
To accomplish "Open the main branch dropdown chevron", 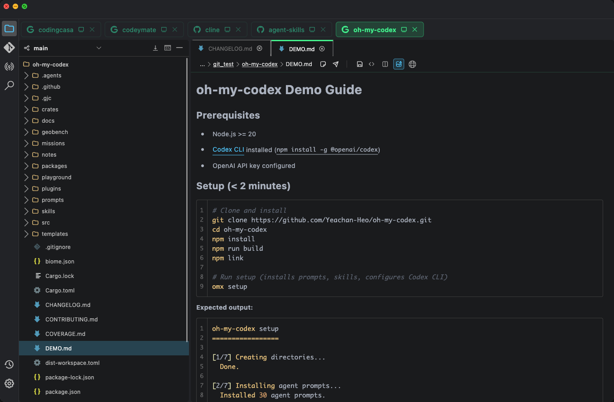I will click(99, 48).
